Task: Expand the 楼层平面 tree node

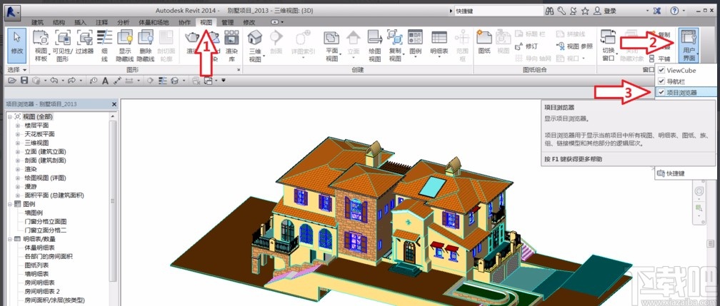Action: tap(18, 126)
